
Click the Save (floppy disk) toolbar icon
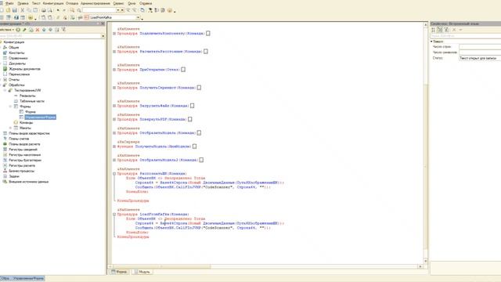14,10
